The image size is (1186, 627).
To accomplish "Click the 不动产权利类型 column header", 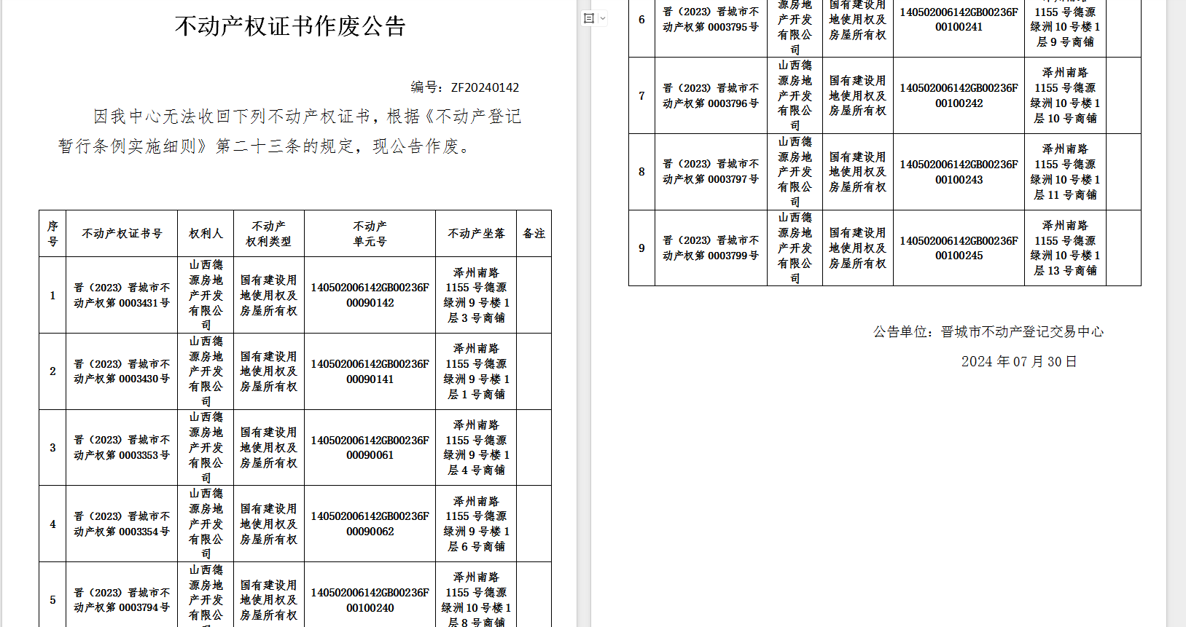I will pos(269,234).
